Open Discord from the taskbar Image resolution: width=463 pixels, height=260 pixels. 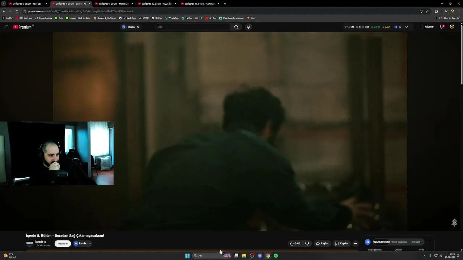tap(260, 256)
